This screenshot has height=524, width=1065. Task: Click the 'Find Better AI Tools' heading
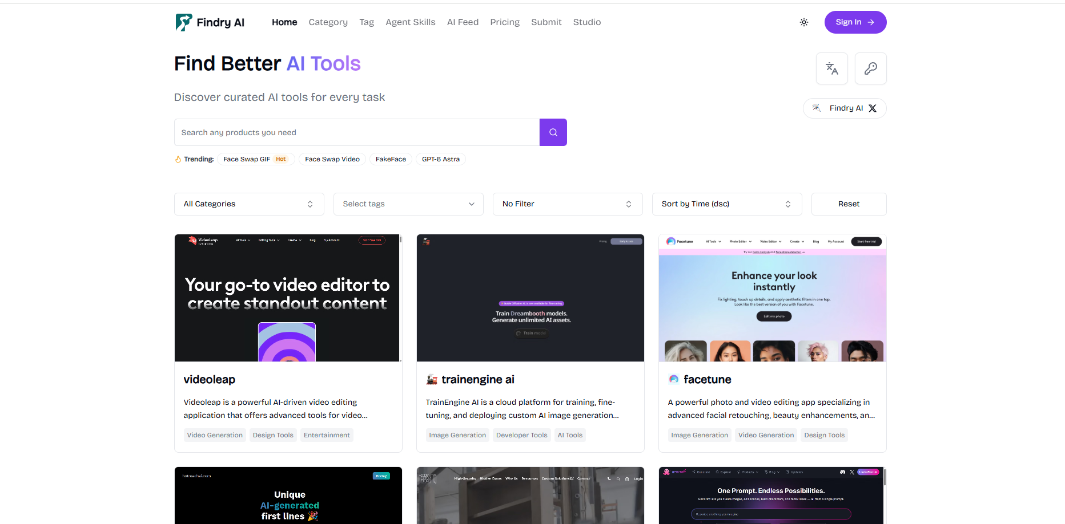(x=267, y=63)
